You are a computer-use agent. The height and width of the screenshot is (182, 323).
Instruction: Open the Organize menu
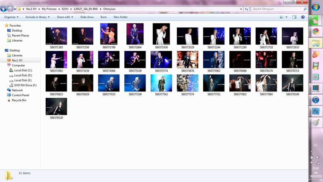(x=11, y=17)
